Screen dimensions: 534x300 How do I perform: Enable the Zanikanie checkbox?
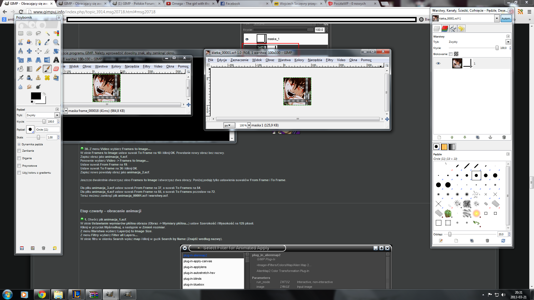pyautogui.click(x=19, y=151)
